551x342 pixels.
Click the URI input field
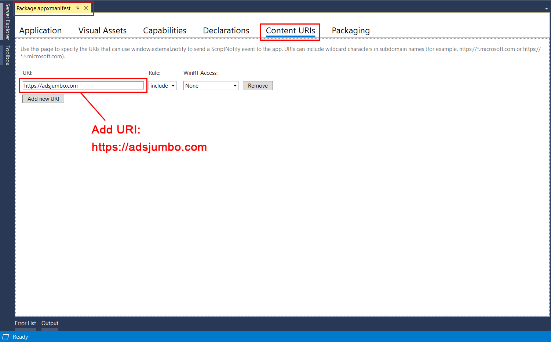[83, 86]
